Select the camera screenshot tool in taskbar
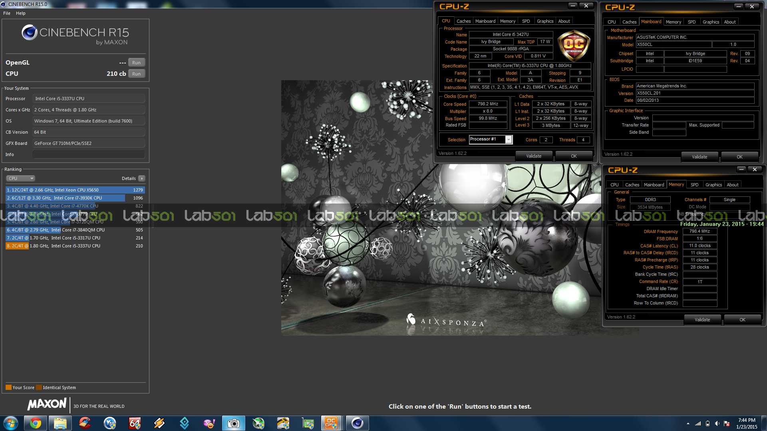The width and height of the screenshot is (767, 431). [x=234, y=423]
